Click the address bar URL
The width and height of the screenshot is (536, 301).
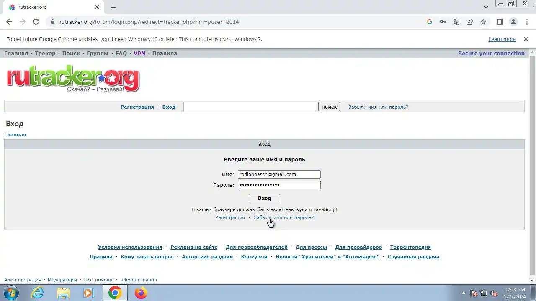pos(149,22)
